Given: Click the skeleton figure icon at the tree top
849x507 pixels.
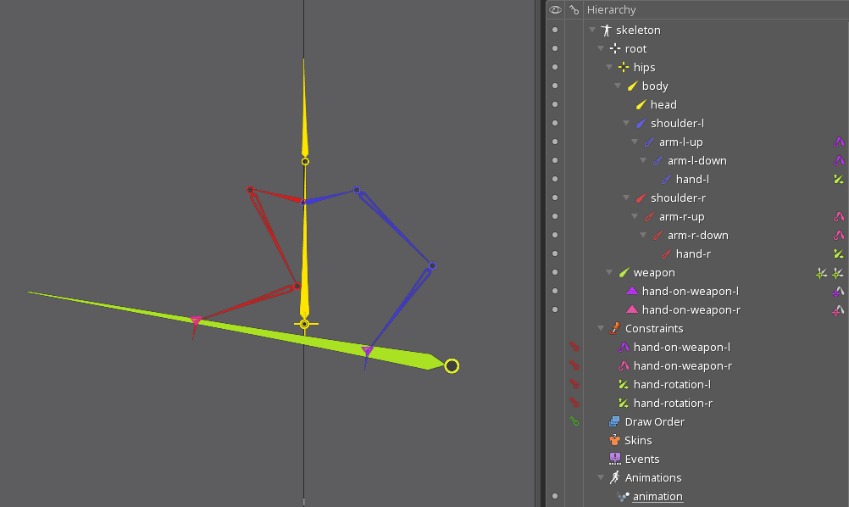Looking at the screenshot, I should [x=606, y=30].
